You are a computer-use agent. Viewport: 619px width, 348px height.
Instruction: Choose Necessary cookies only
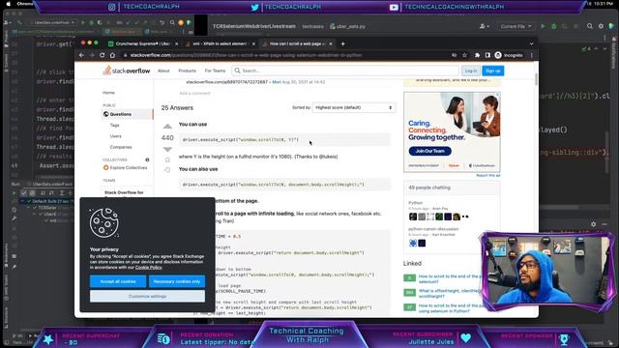[x=177, y=281]
